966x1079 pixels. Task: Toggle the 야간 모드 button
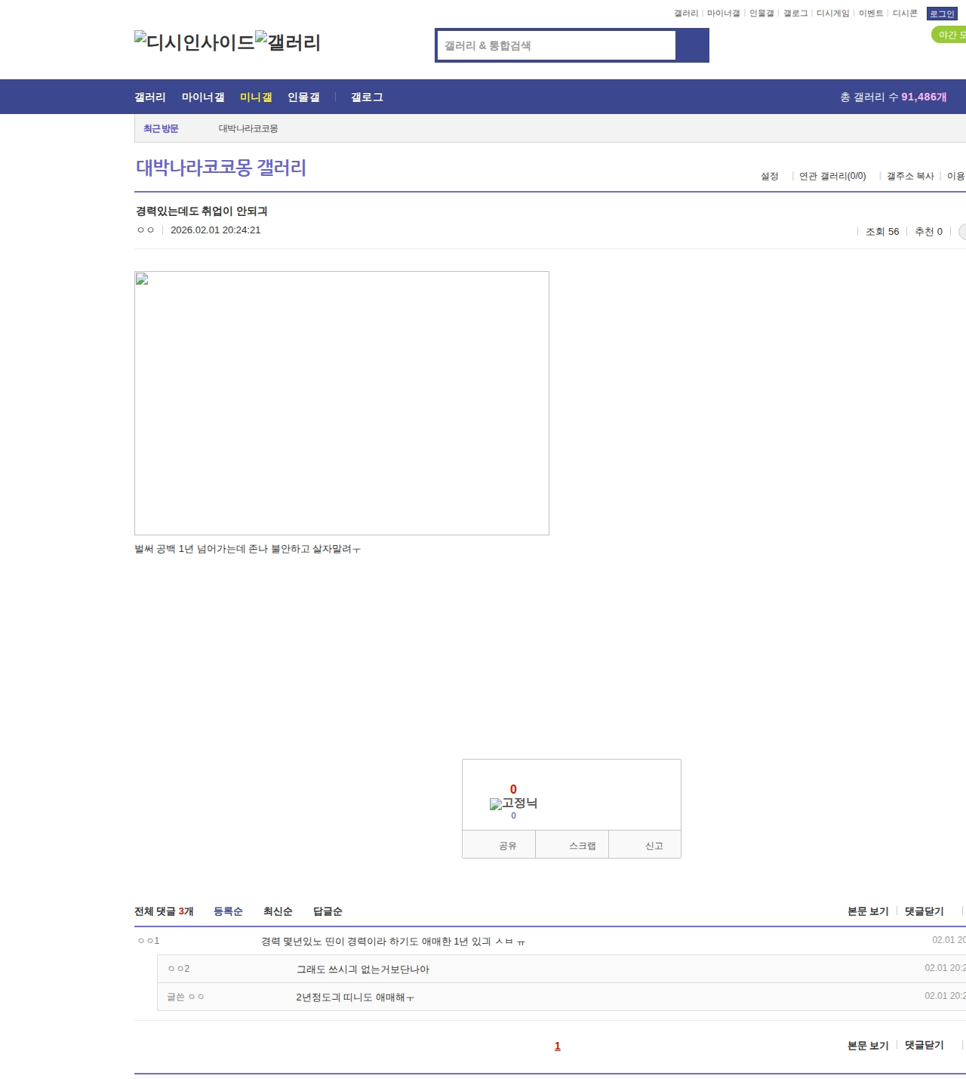coord(949,35)
